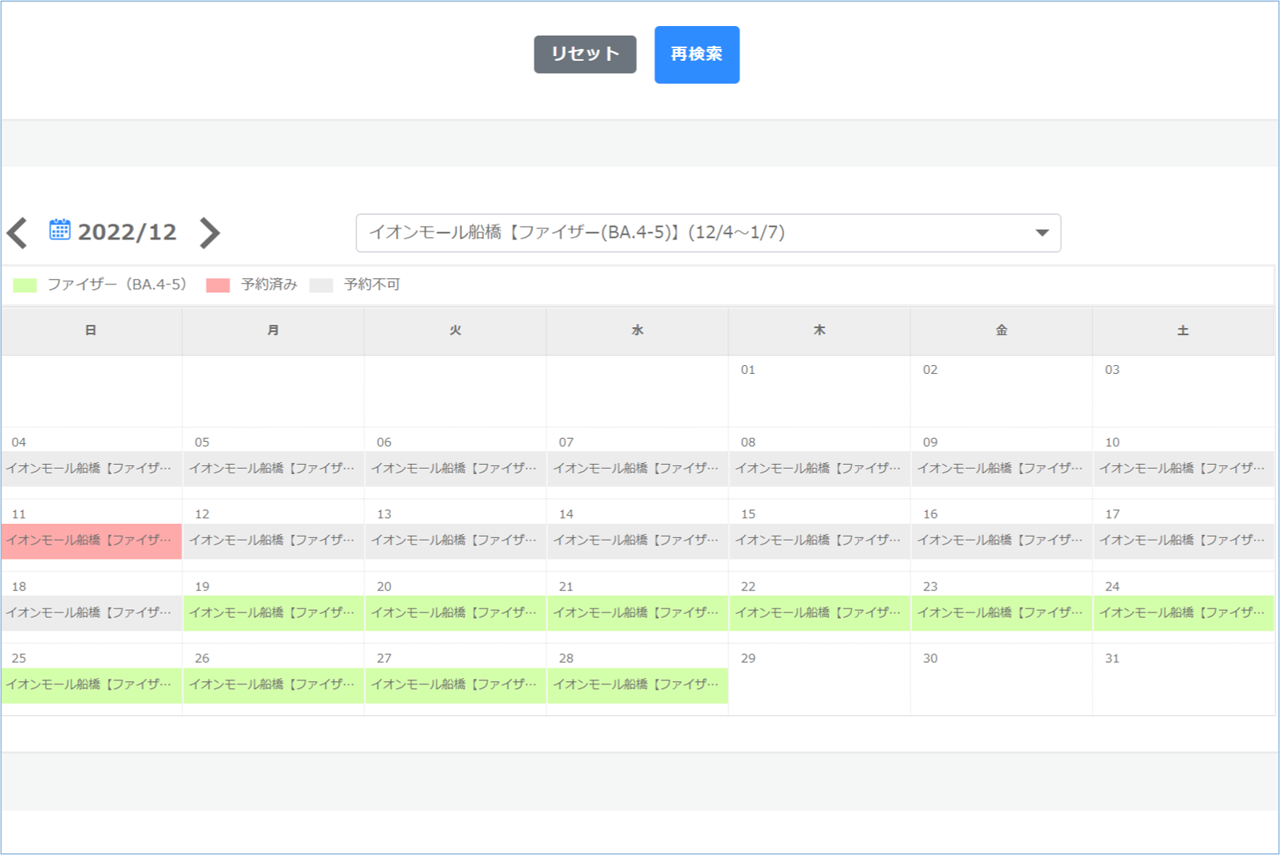Click the 木 column header

coord(820,331)
